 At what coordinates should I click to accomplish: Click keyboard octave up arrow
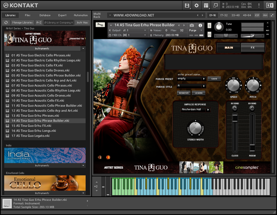(x=97, y=182)
